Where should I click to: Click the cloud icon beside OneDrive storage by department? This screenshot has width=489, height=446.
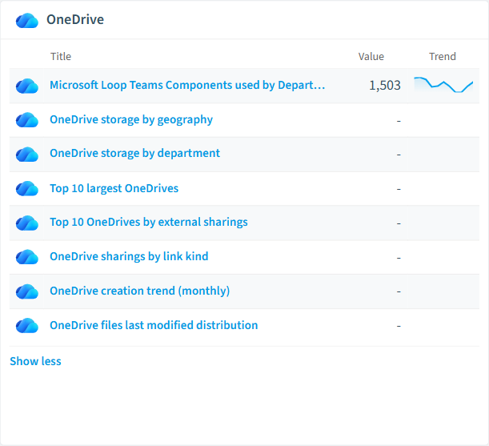pyautogui.click(x=27, y=155)
